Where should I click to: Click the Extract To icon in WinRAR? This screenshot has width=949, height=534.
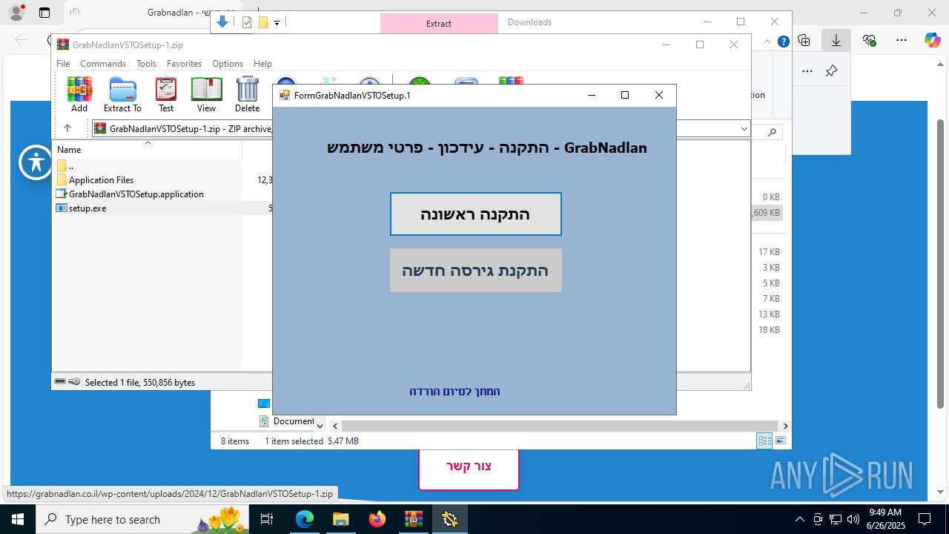[122, 94]
